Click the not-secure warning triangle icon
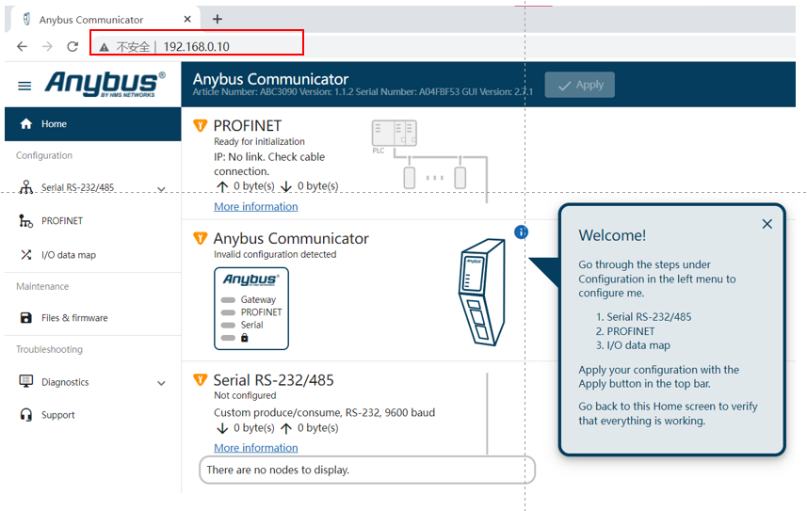The width and height of the screenshot is (807, 511). 105,47
